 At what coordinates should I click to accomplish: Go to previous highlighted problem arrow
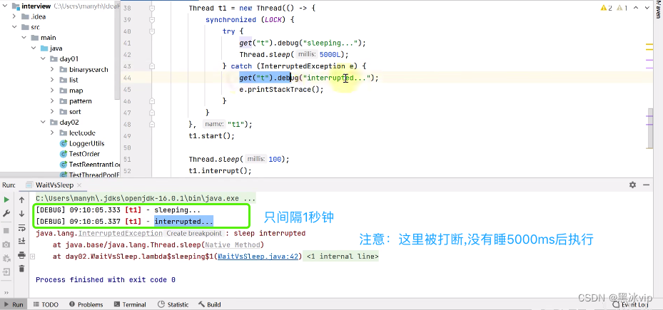[637, 8]
